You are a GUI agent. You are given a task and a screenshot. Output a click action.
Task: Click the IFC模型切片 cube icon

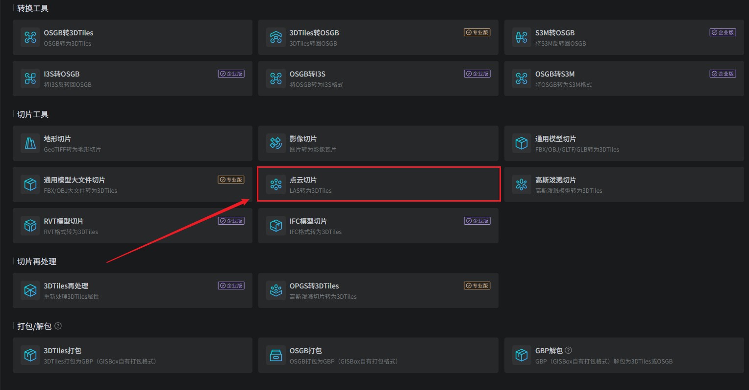276,226
